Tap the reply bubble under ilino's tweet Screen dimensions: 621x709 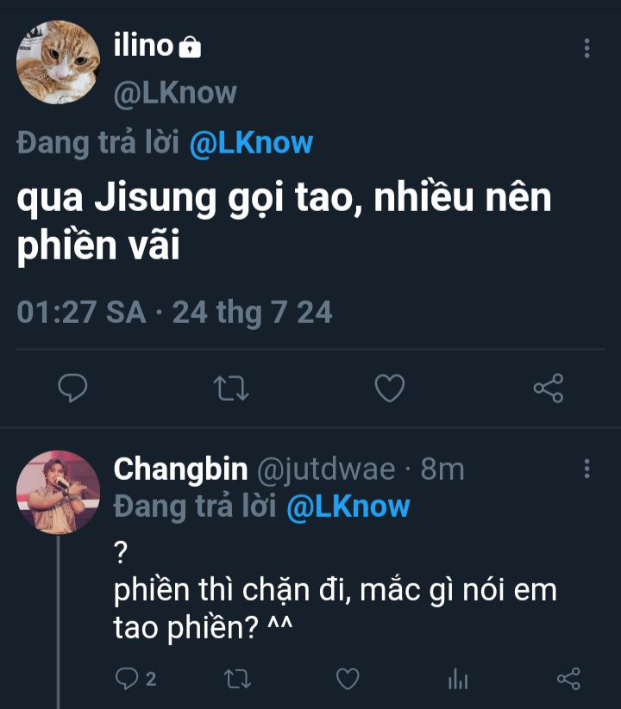click(x=72, y=388)
